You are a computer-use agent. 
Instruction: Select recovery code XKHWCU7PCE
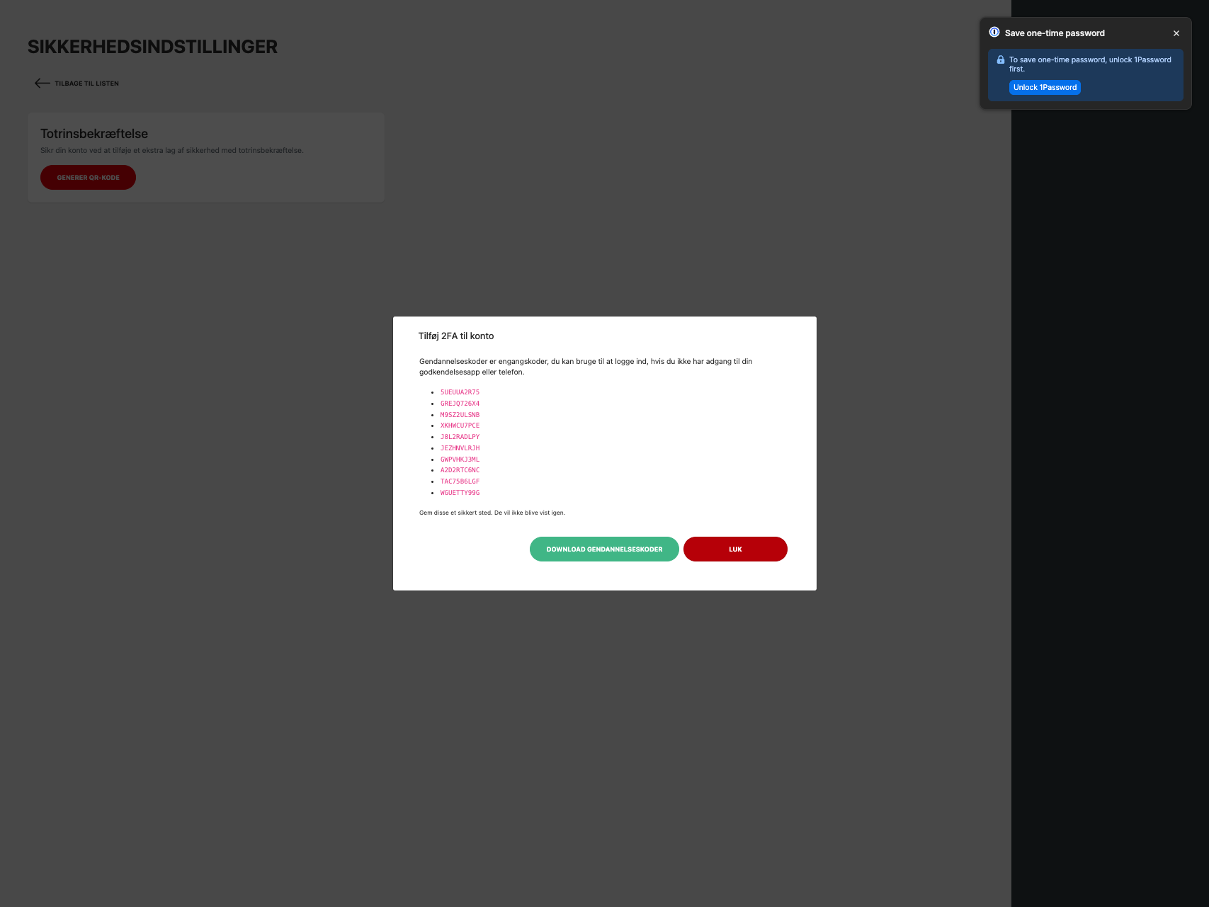[460, 426]
